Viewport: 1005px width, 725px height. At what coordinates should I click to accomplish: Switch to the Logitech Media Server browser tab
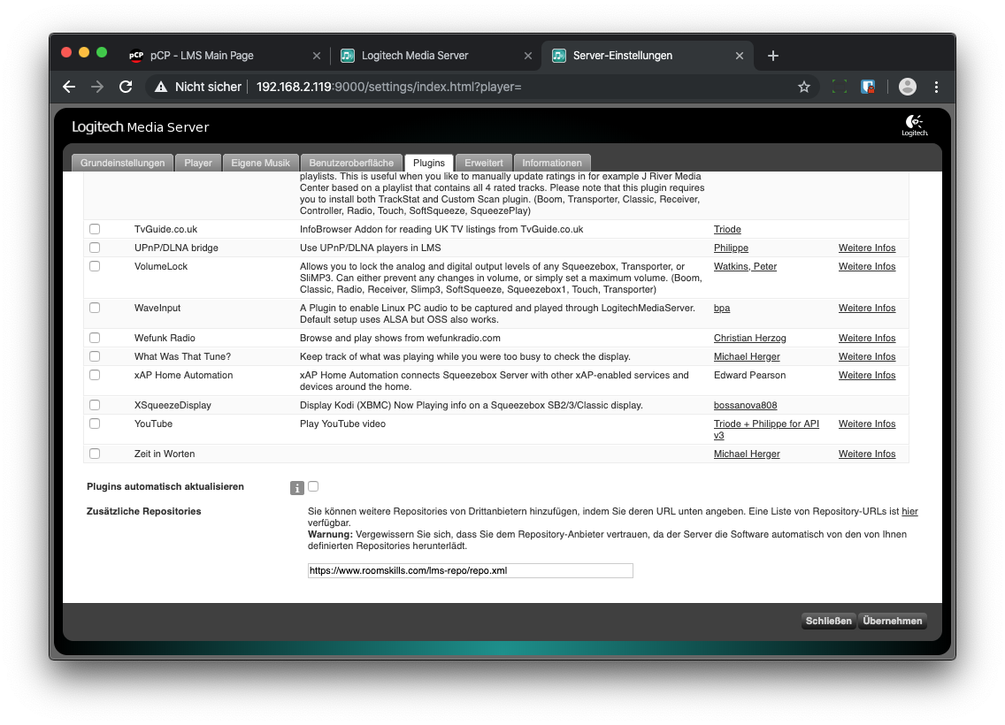point(436,56)
